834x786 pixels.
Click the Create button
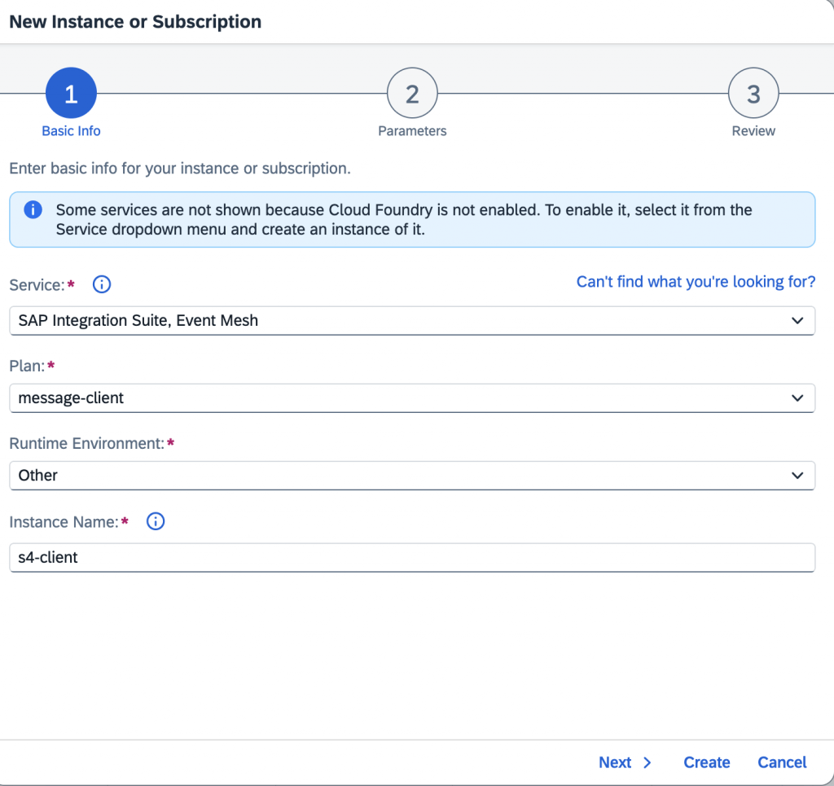point(706,762)
